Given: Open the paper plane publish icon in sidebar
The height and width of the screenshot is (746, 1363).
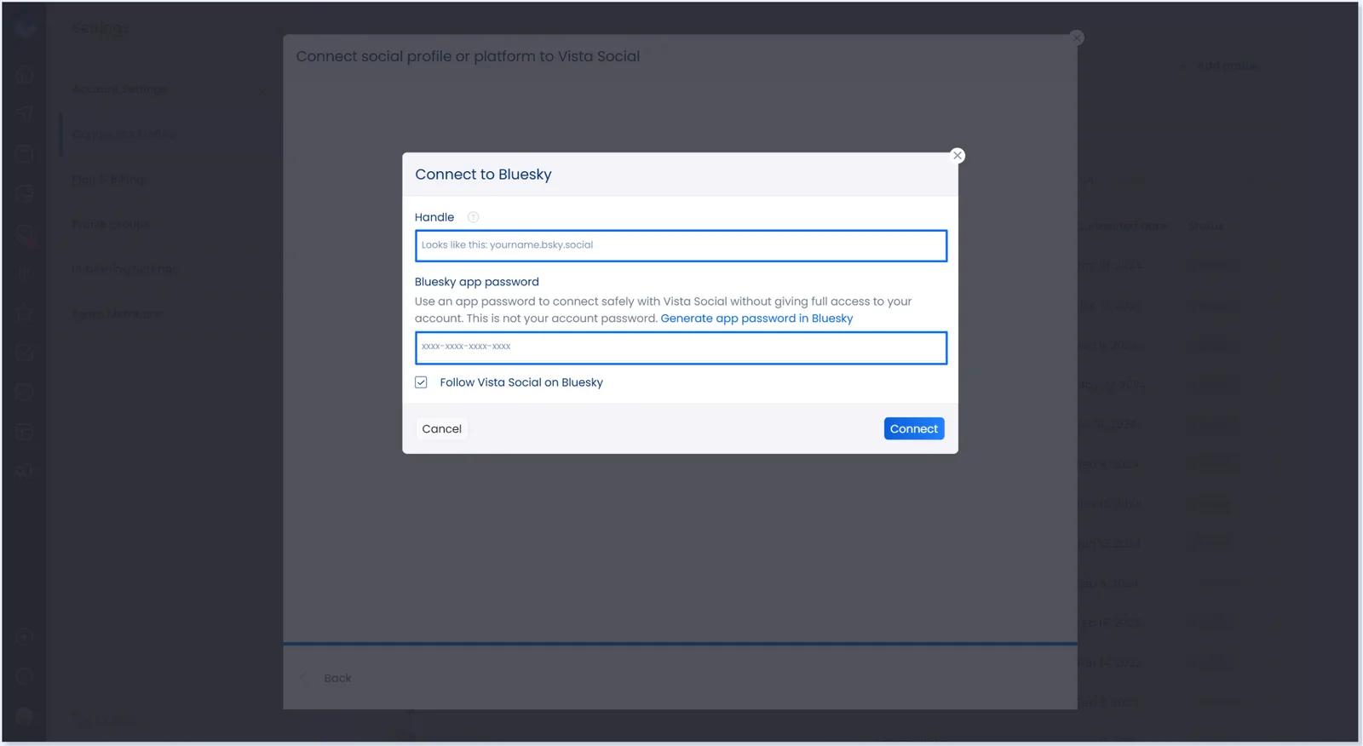Looking at the screenshot, I should pyautogui.click(x=25, y=114).
